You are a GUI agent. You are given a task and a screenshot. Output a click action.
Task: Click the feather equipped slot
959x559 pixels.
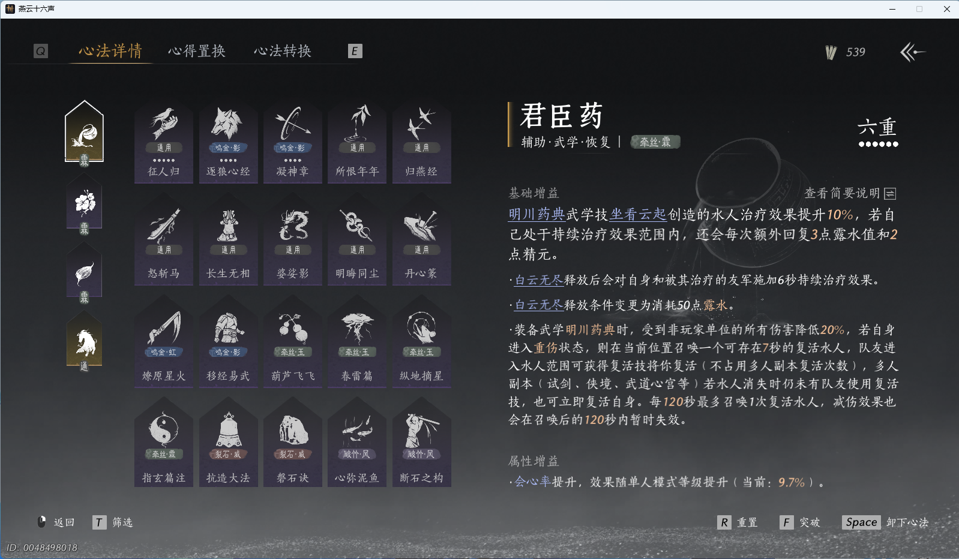85,274
